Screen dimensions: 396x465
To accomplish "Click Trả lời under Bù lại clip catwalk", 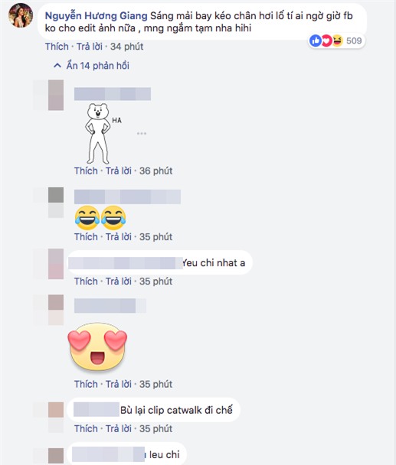I will click(x=119, y=428).
